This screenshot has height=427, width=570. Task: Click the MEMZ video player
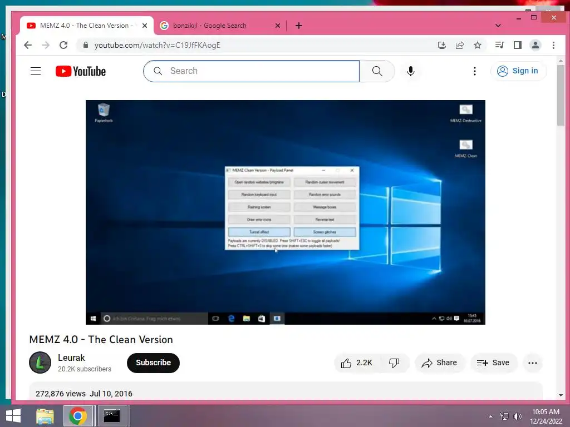pyautogui.click(x=286, y=212)
